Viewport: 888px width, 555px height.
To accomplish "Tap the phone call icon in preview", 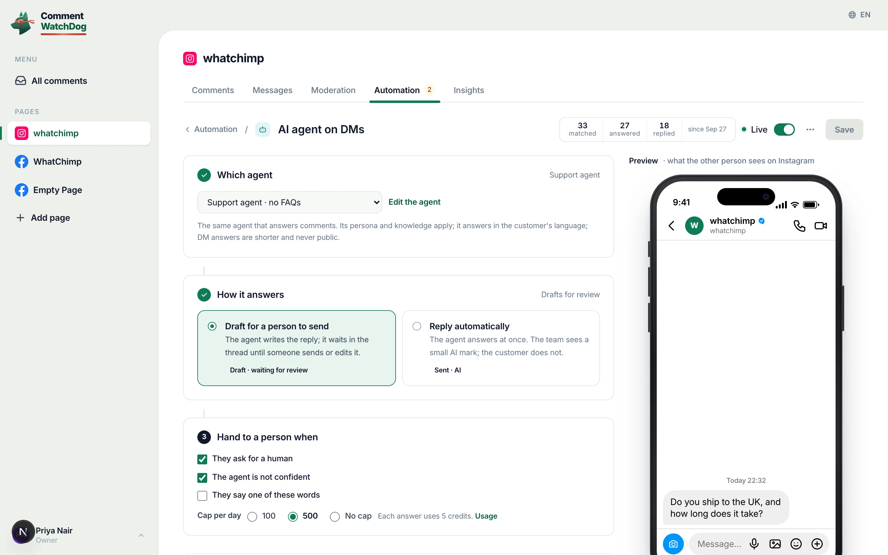I will [x=799, y=225].
